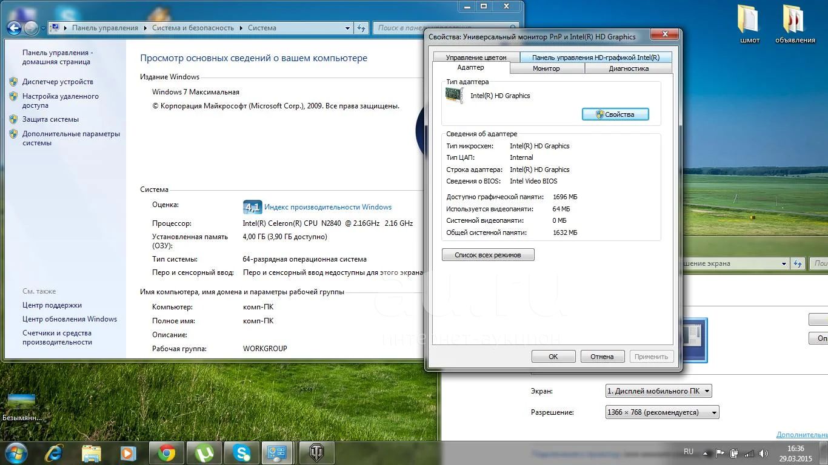This screenshot has width=828, height=465.
Task: Open uTorrent from the taskbar
Action: [204, 452]
